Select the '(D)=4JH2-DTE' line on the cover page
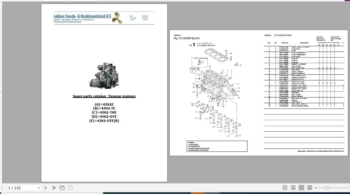 click(x=104, y=117)
